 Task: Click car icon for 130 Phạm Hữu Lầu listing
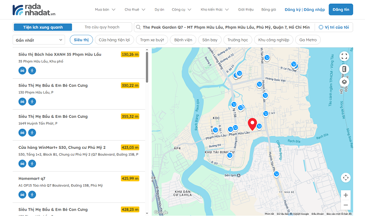22,101
